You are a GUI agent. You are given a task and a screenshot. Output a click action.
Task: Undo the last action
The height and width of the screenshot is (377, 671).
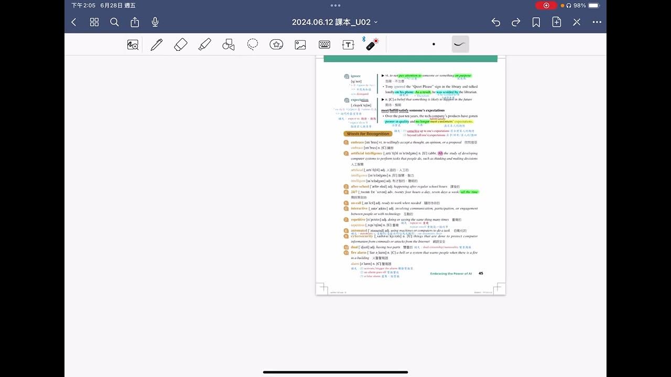tap(496, 22)
